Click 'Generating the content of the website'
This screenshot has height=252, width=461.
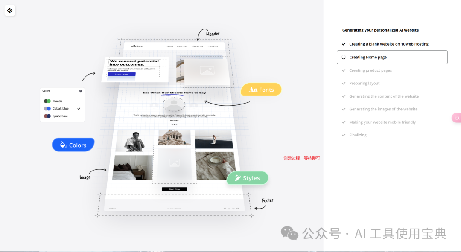point(384,96)
